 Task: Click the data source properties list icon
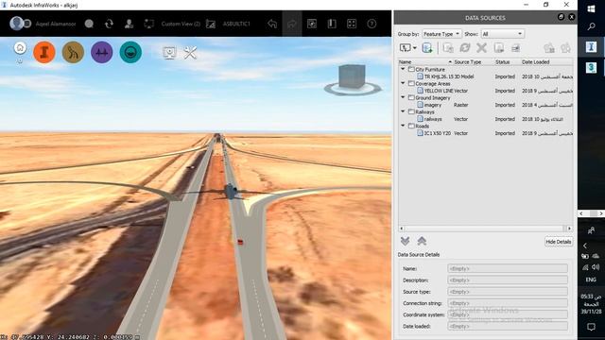click(515, 48)
